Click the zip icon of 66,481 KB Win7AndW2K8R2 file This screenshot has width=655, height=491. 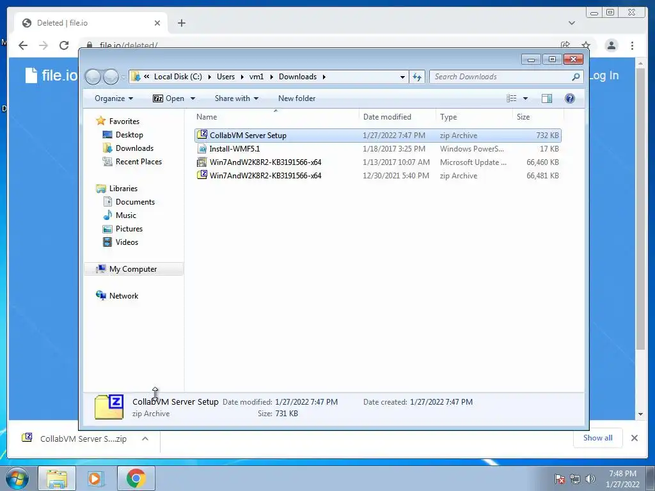pyautogui.click(x=202, y=175)
